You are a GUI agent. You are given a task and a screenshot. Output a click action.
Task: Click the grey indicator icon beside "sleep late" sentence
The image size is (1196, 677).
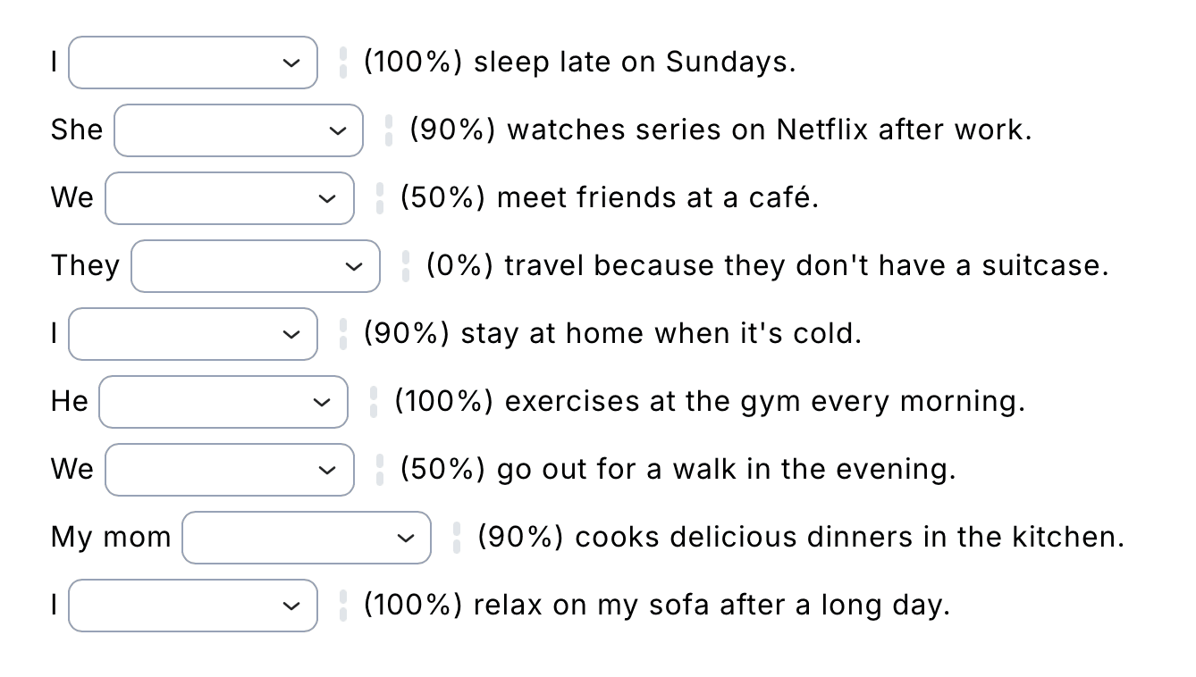click(343, 63)
